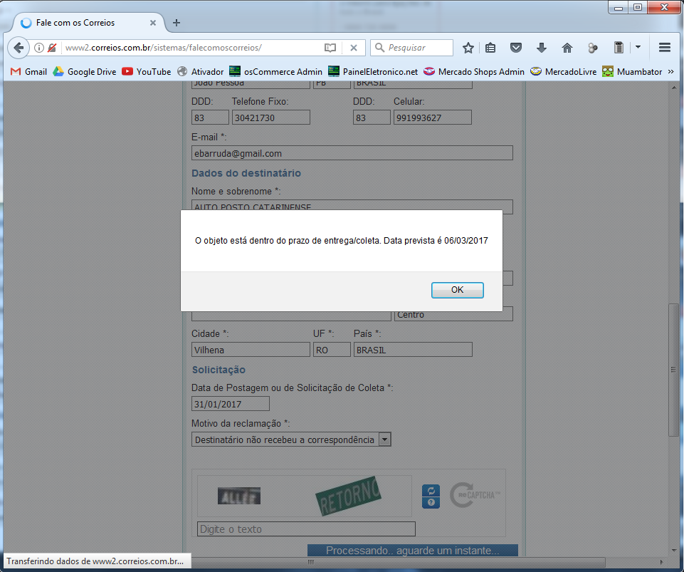684x572 pixels.
Task: Go to home page via house icon
Action: [567, 48]
